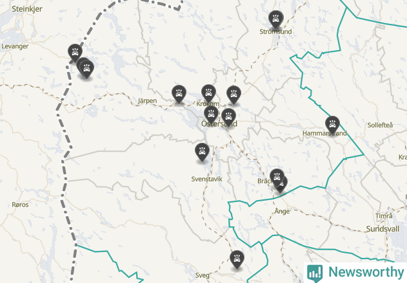The image size is (407, 283).
Task: Open the left car marker over Östersund
Action: (211, 114)
